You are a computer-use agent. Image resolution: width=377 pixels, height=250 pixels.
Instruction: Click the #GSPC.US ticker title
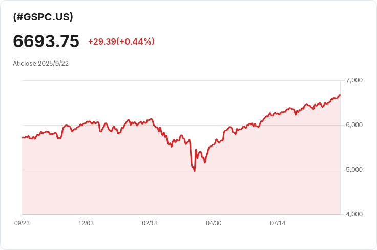point(43,17)
